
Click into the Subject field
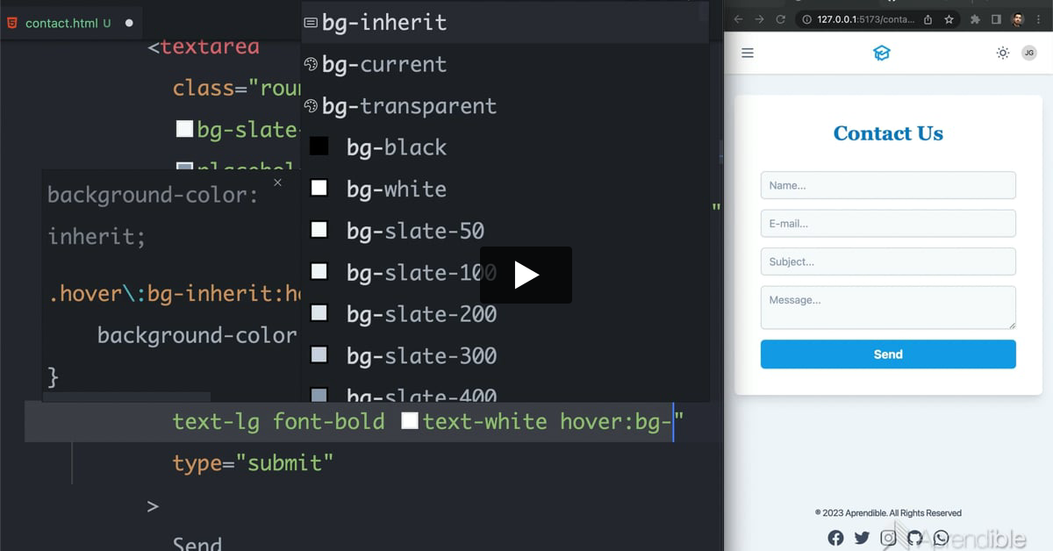click(888, 261)
